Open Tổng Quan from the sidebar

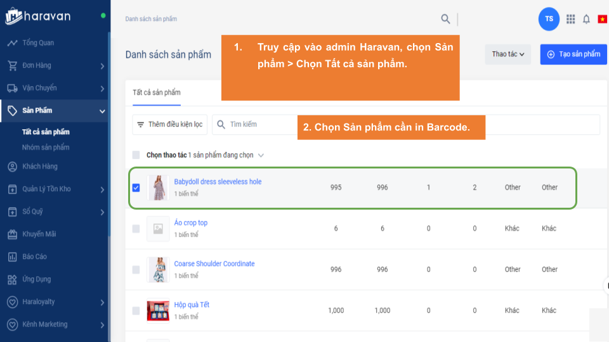click(38, 43)
